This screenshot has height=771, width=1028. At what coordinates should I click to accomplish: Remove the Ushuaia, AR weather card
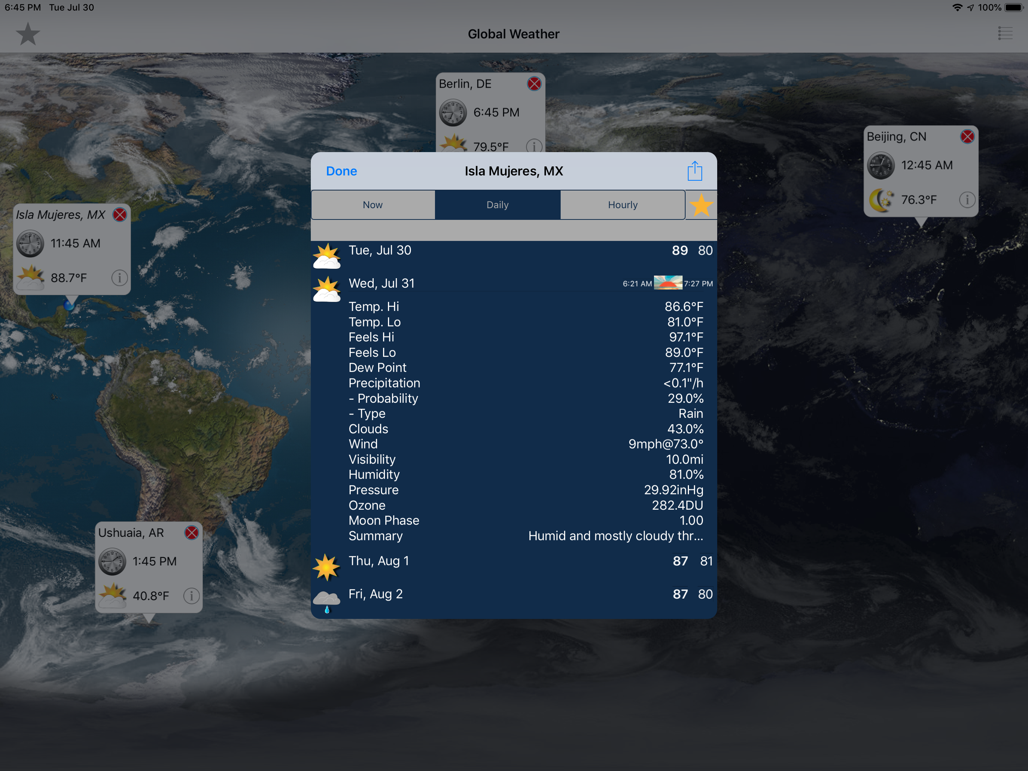point(192,532)
